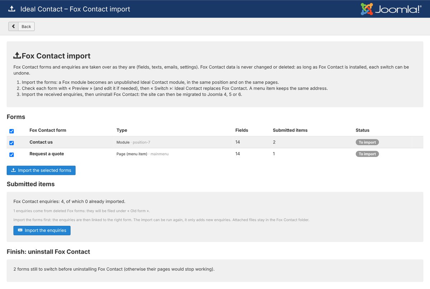This screenshot has height=289, width=430.
Task: Click the Joomla! logo
Action: (x=391, y=9)
